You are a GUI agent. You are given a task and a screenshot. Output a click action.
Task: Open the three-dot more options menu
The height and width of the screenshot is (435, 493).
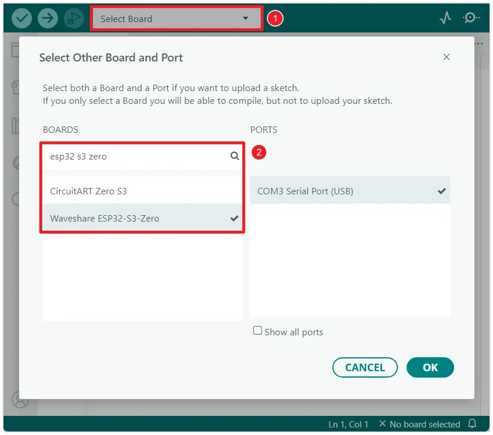pyautogui.click(x=478, y=45)
